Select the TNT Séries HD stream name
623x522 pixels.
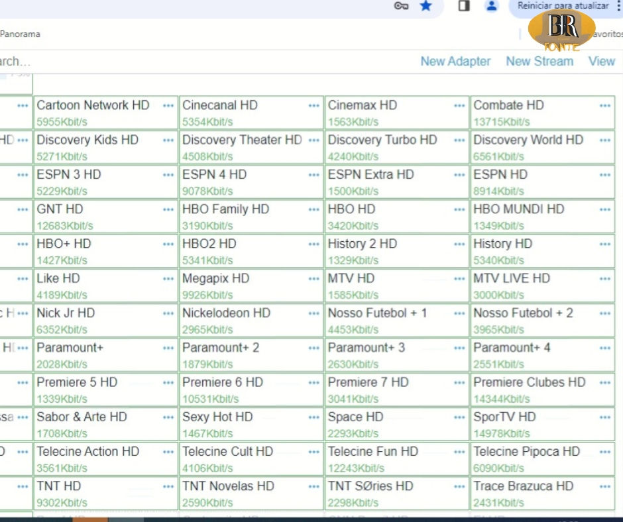(x=370, y=486)
